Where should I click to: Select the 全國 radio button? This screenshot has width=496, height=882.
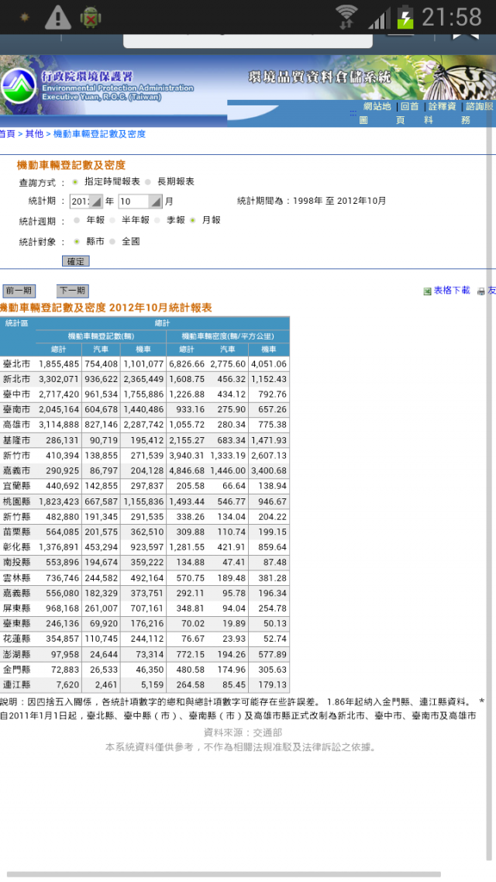(x=112, y=242)
